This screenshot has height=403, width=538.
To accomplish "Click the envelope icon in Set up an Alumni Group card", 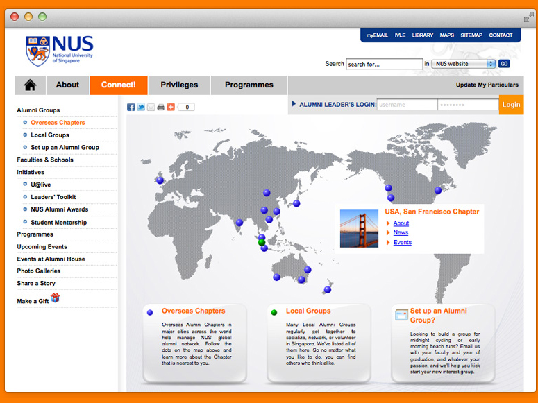I will point(401,315).
